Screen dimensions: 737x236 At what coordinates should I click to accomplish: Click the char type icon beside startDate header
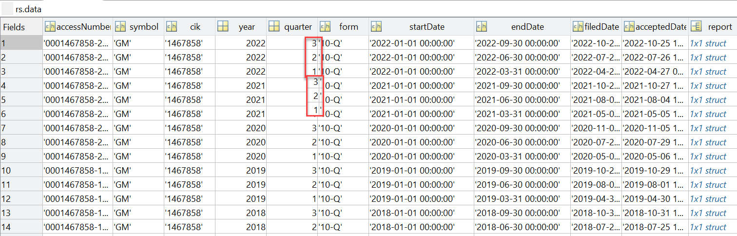(376, 27)
